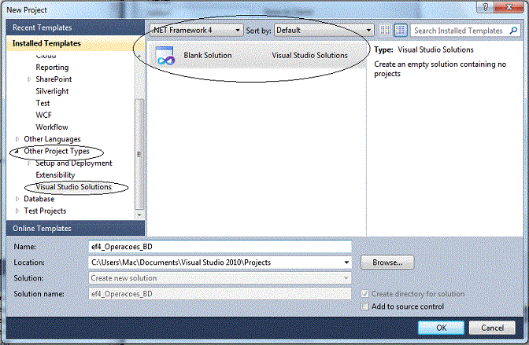Open the .NET Framework 4 dropdown
The image size is (529, 345).
(x=197, y=31)
